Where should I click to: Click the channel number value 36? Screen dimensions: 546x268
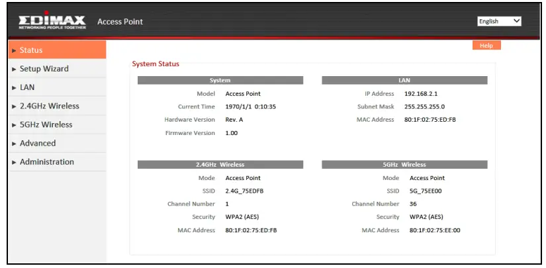point(413,204)
